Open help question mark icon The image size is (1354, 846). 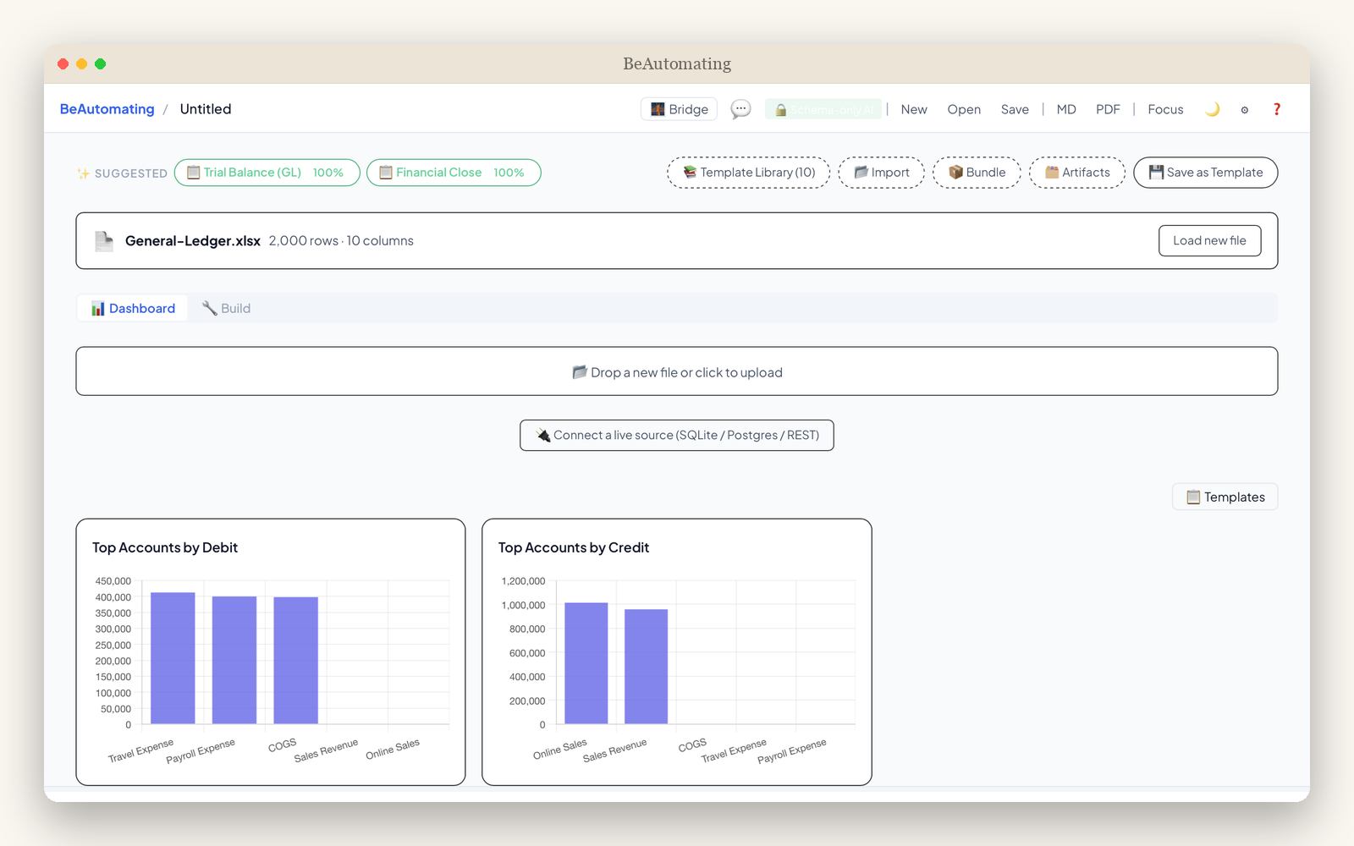(x=1277, y=109)
